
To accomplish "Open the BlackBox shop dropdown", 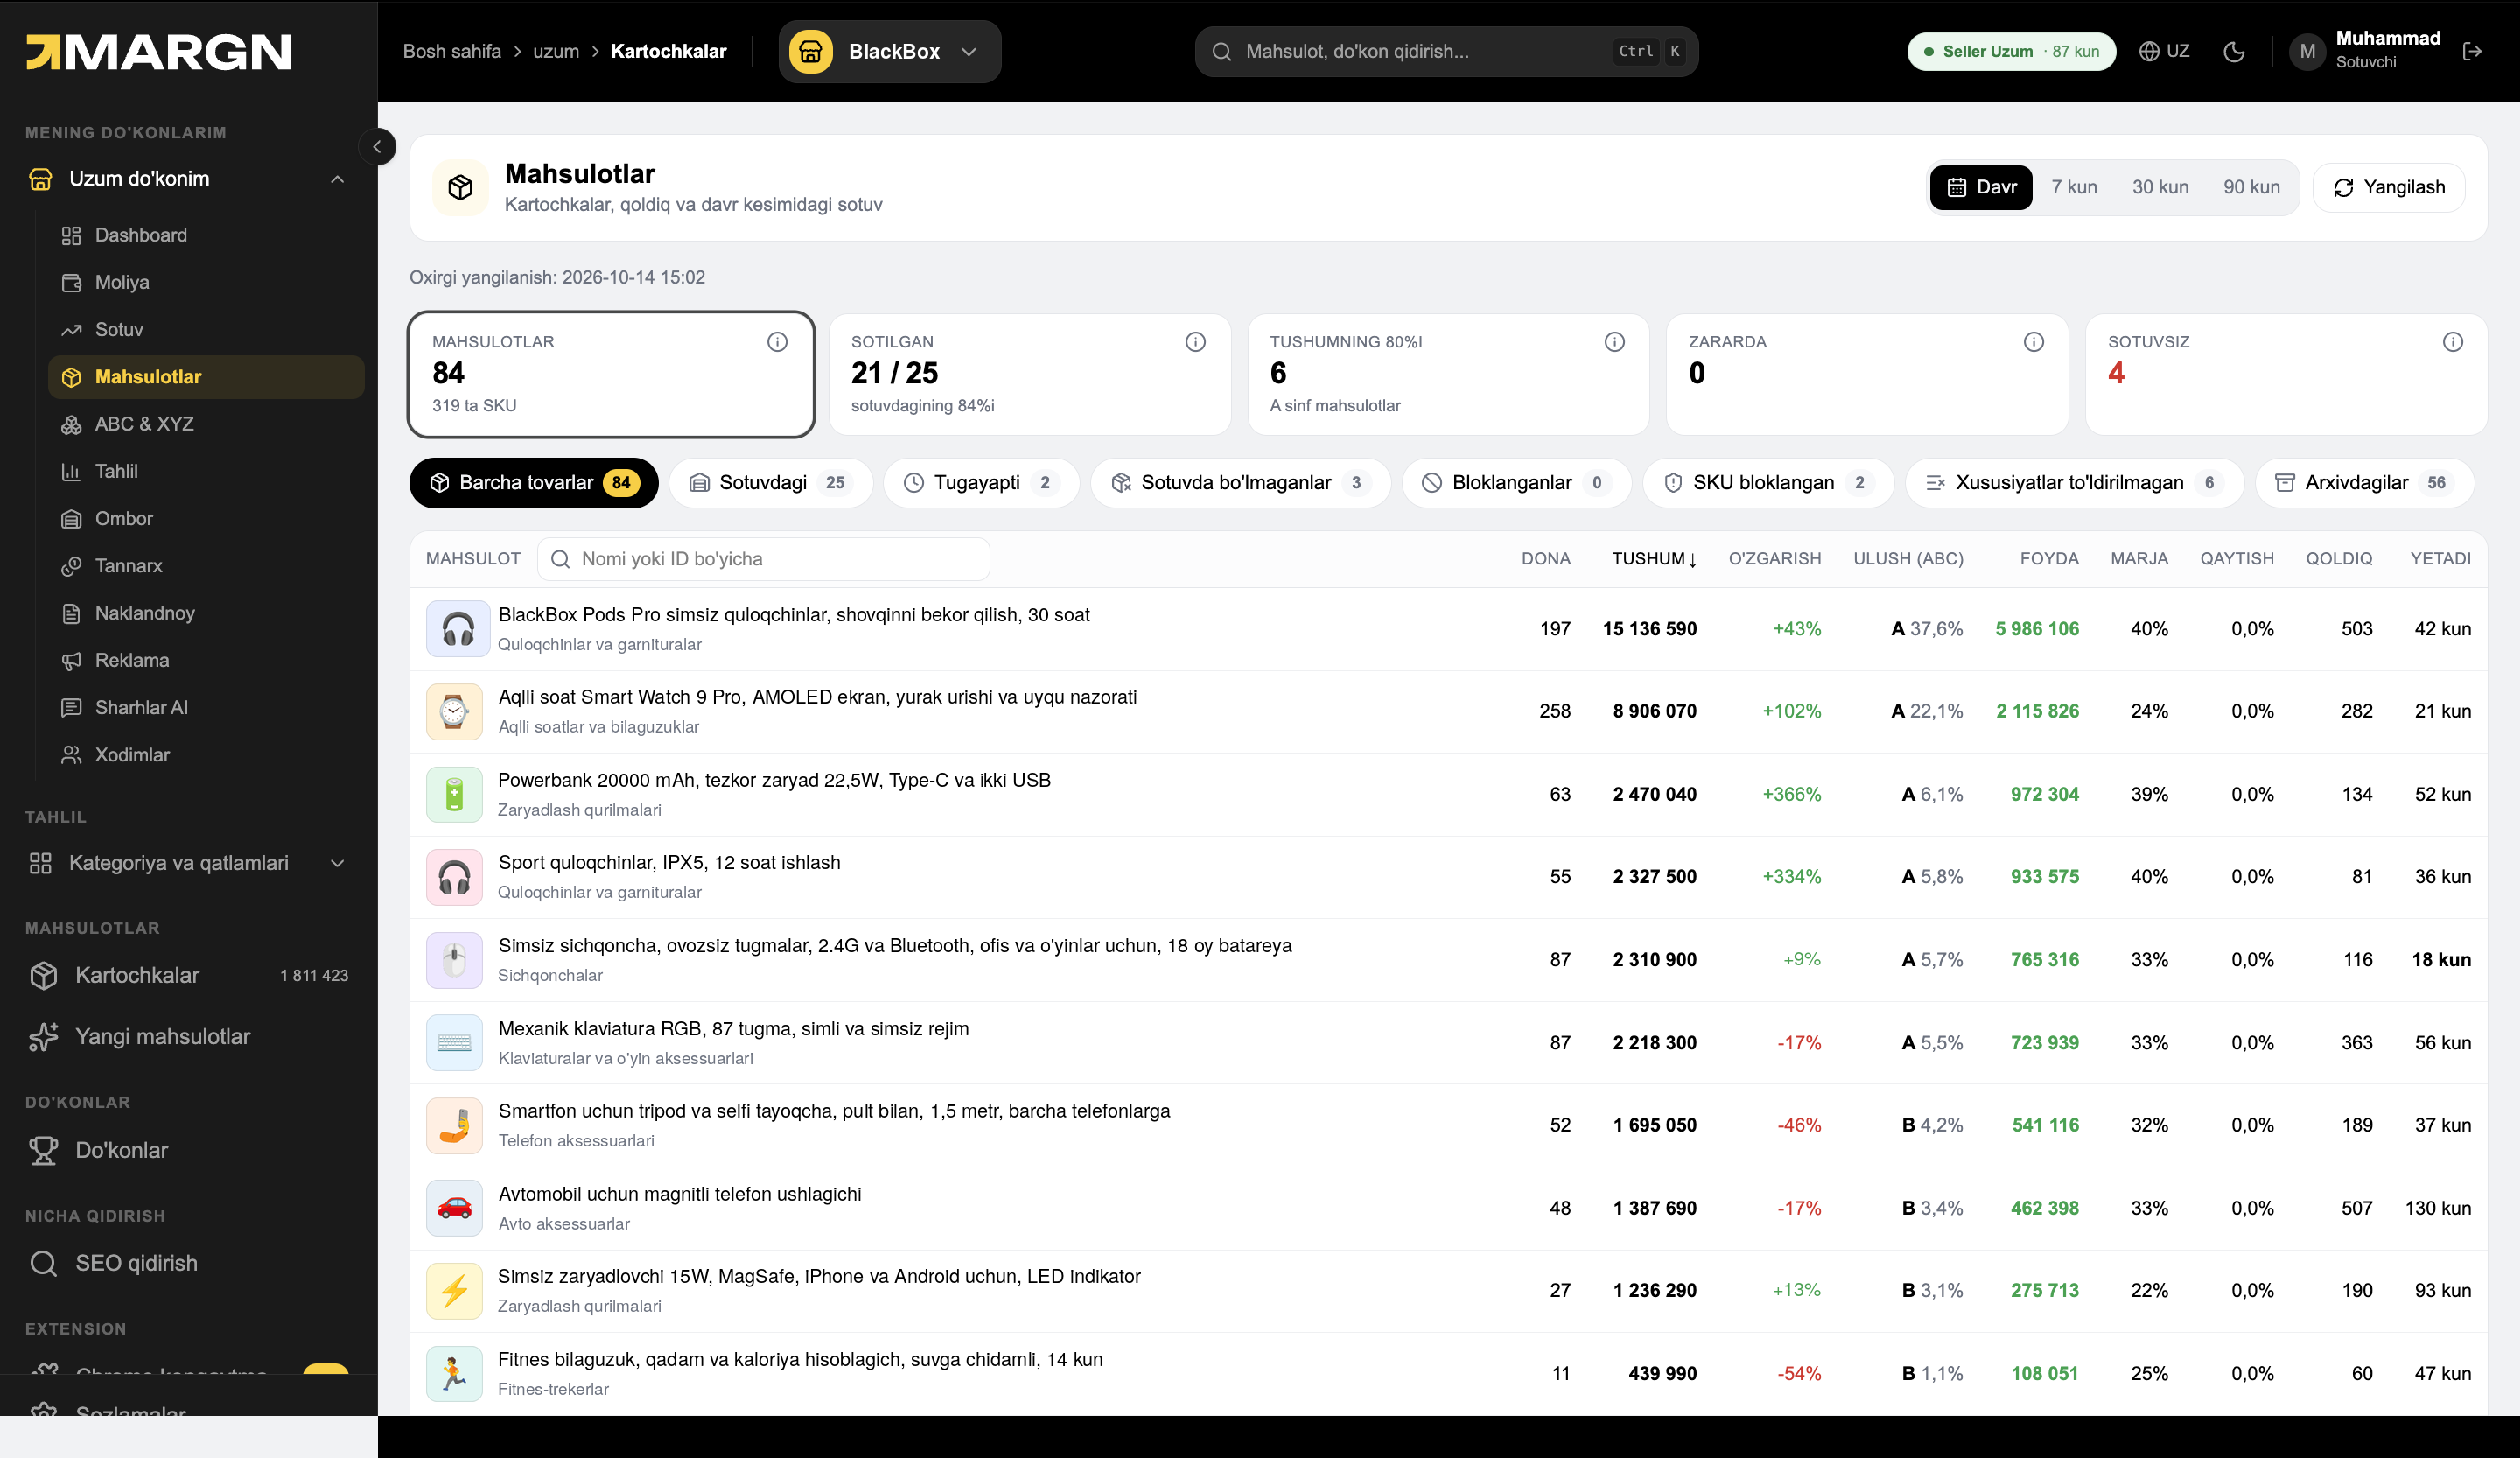I will click(x=890, y=51).
